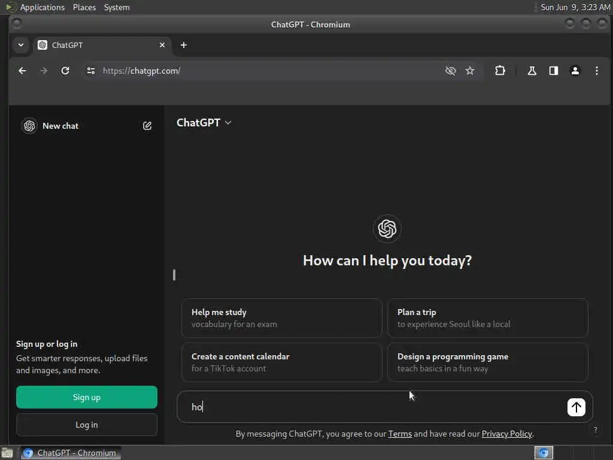Choose the Design a programming game suggestion

(487, 362)
